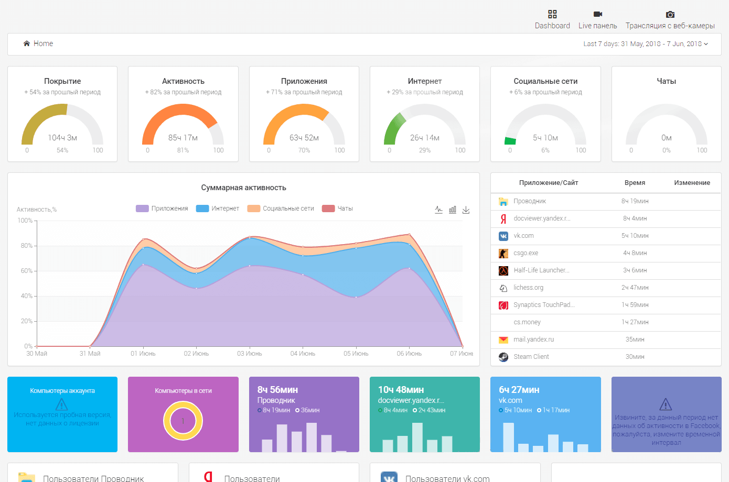The height and width of the screenshot is (482, 729).
Task: Click the Steam Client icon in table
Action: click(503, 357)
